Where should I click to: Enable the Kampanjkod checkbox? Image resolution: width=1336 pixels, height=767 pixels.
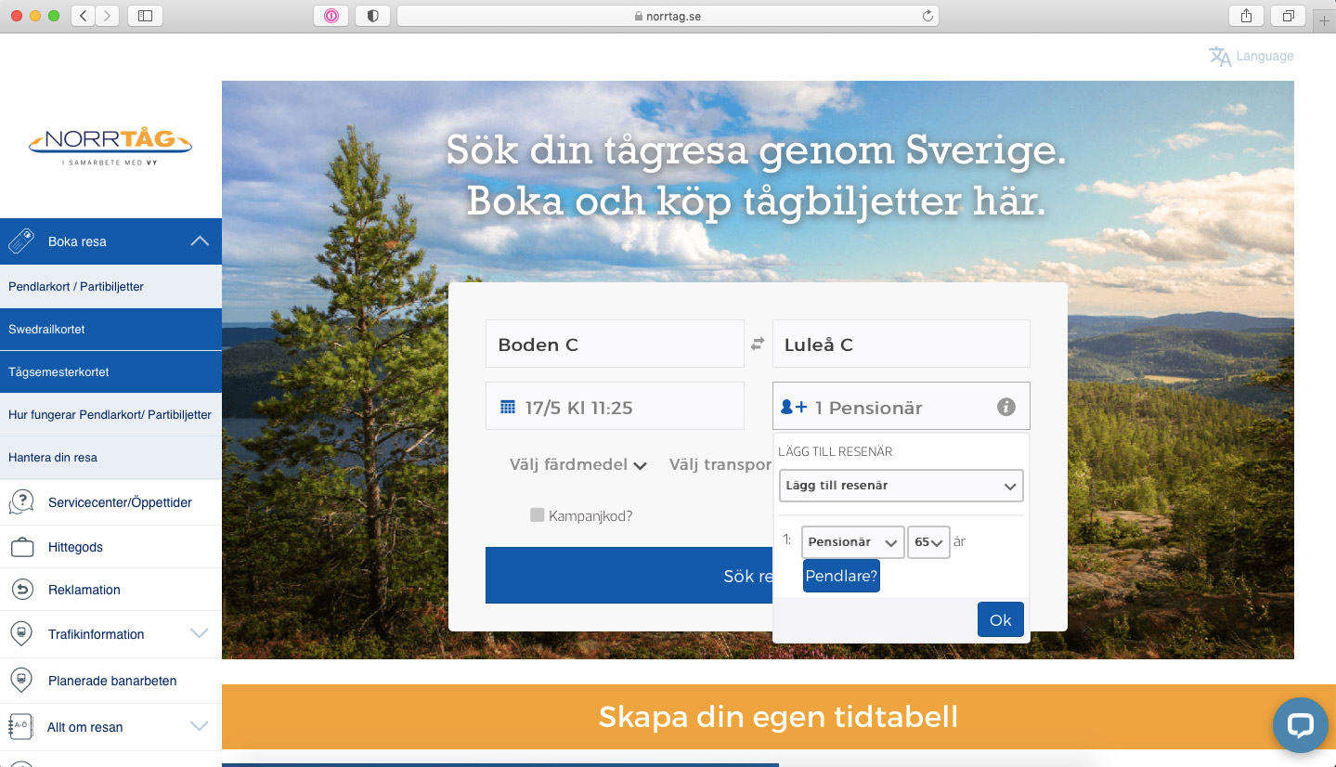click(x=537, y=514)
